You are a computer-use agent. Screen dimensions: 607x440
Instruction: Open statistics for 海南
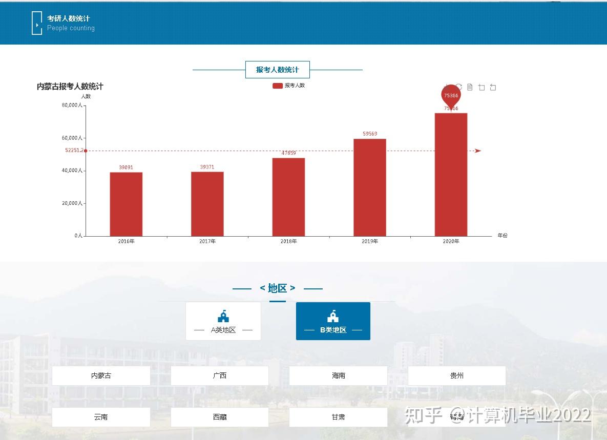[339, 375]
